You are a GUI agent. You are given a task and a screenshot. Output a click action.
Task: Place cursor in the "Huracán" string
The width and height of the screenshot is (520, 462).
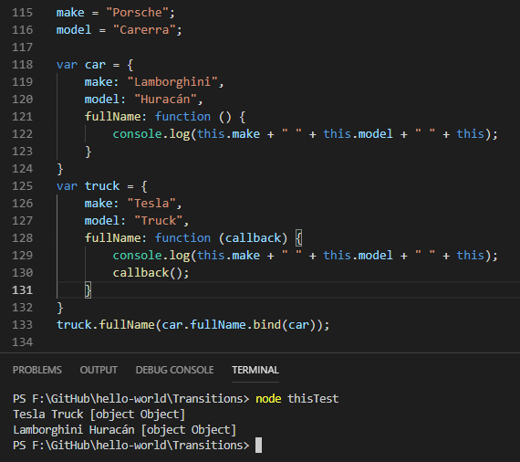click(165, 100)
